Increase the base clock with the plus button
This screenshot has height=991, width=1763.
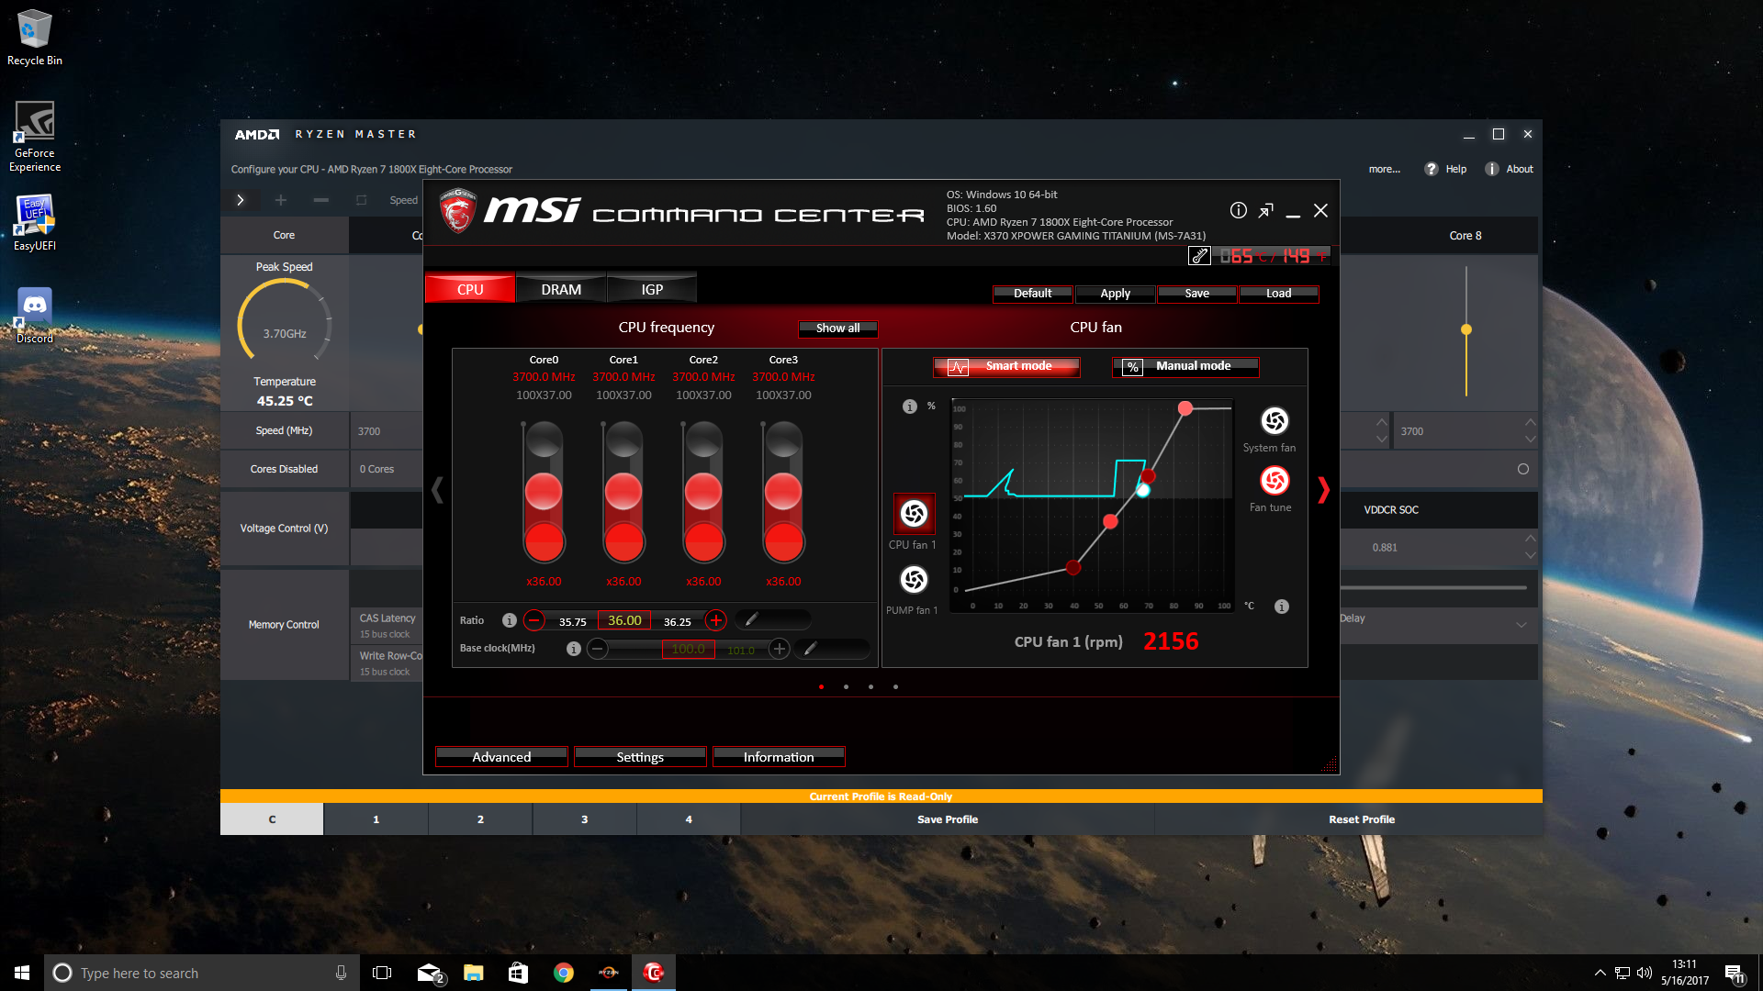click(780, 649)
